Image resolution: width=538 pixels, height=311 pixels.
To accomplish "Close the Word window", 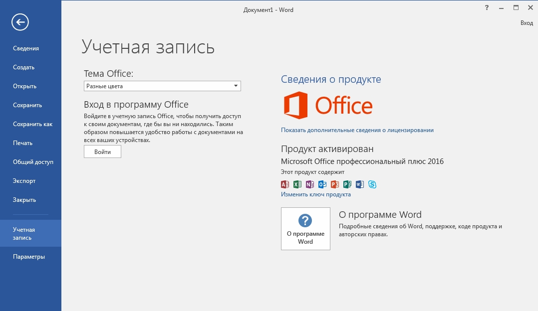I will click(530, 7).
